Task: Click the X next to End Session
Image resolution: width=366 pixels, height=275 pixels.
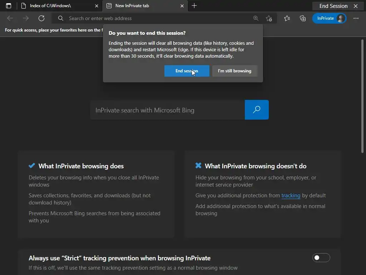Action: point(356,6)
